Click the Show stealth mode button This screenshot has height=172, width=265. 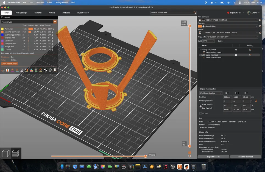tap(9, 63)
